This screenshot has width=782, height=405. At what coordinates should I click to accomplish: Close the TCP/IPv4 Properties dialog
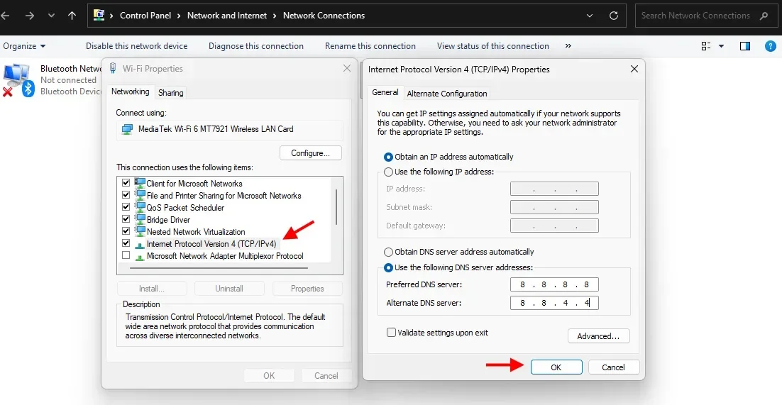[x=634, y=69]
